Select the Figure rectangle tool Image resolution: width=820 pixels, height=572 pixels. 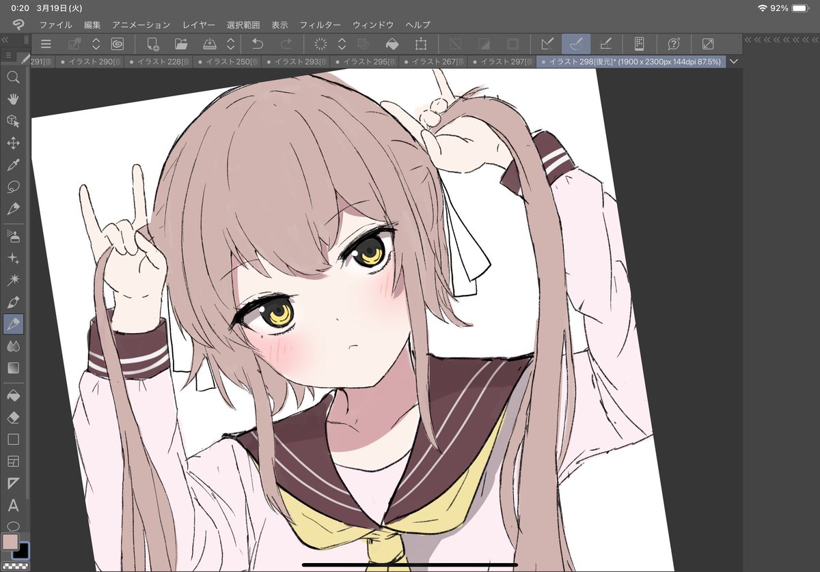click(x=13, y=439)
